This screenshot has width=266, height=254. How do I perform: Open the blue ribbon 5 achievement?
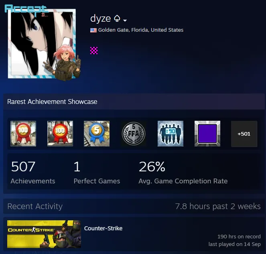[x=97, y=134]
